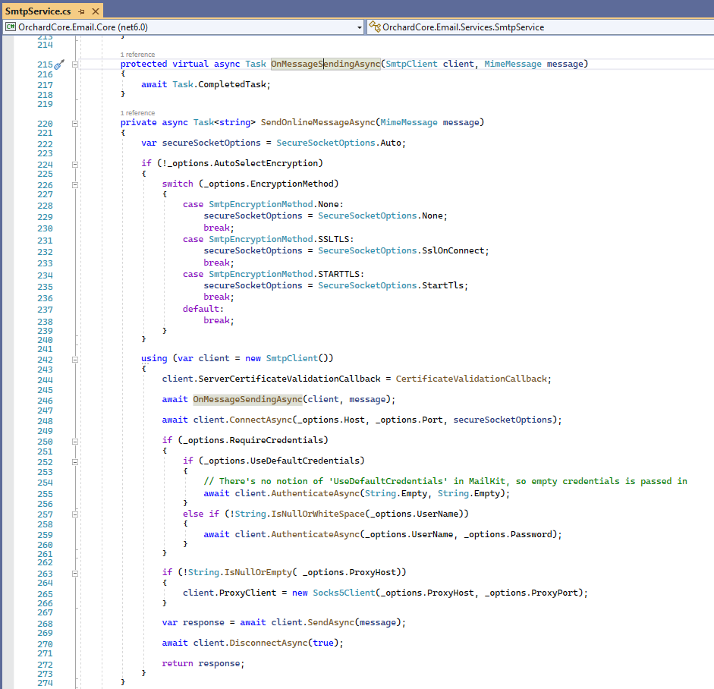Viewport: 714px width, 689px height.
Task: Click line number 259 in the gutter
Action: click(x=45, y=535)
